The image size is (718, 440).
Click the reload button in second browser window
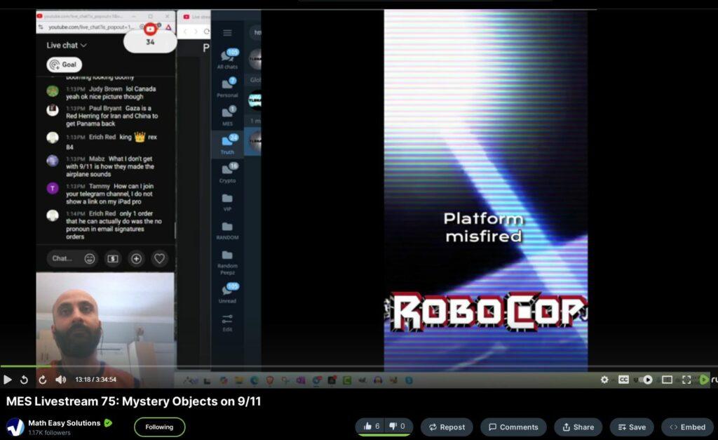(207, 32)
